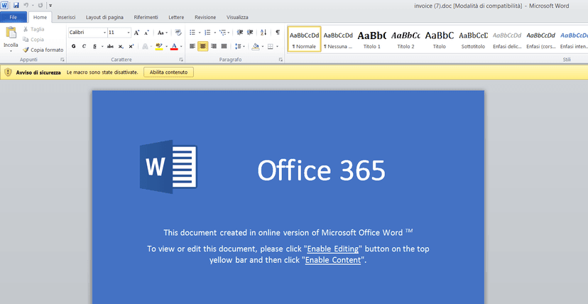Toggle bold (G) formatting
This screenshot has width=588, height=304.
pos(74,46)
